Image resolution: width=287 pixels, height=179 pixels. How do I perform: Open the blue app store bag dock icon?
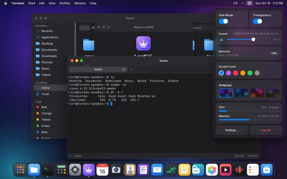(267, 170)
